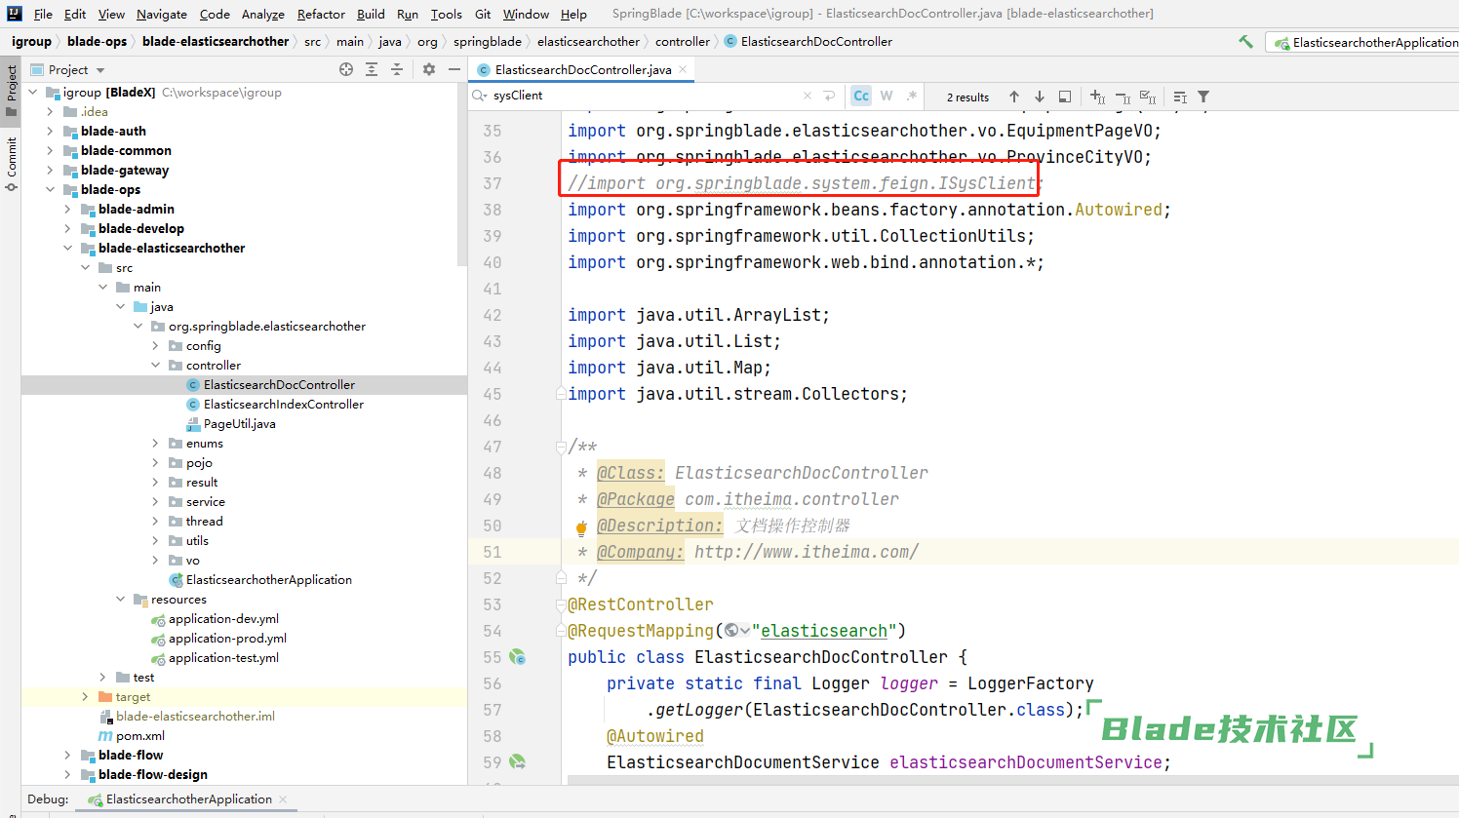Open search history magnifier icon

[x=480, y=96]
